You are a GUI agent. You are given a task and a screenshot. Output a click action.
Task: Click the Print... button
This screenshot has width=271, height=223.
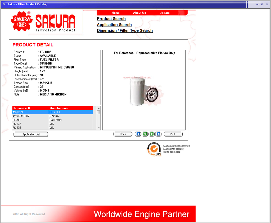tap(173, 134)
